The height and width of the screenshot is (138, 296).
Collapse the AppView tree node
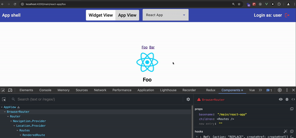pos(2,107)
